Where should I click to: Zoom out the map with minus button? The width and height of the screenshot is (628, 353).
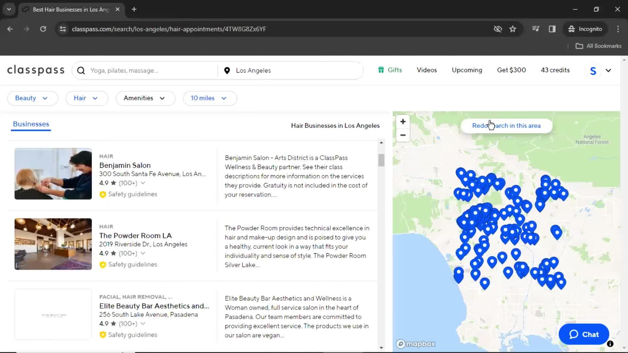pyautogui.click(x=403, y=135)
